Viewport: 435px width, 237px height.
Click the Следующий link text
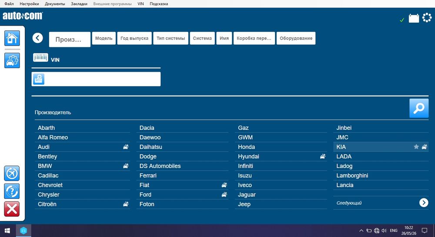point(349,203)
